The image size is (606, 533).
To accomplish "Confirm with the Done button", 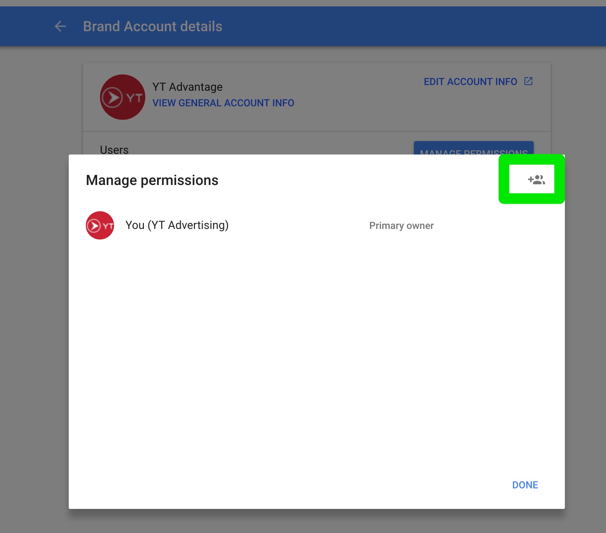I will click(525, 485).
